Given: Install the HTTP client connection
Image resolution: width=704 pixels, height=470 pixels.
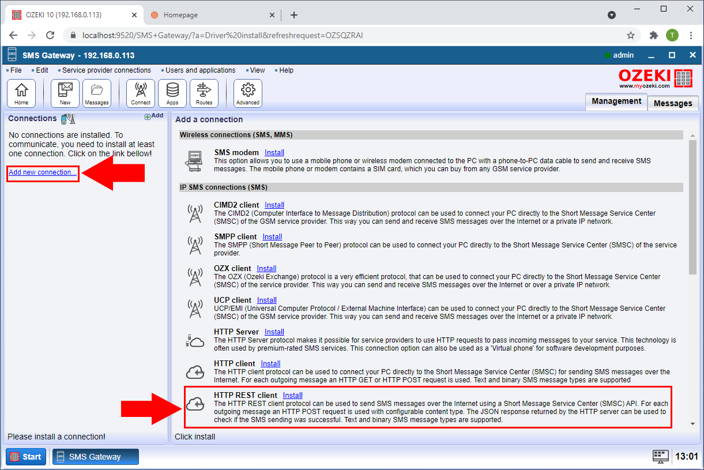Looking at the screenshot, I should coord(270,363).
